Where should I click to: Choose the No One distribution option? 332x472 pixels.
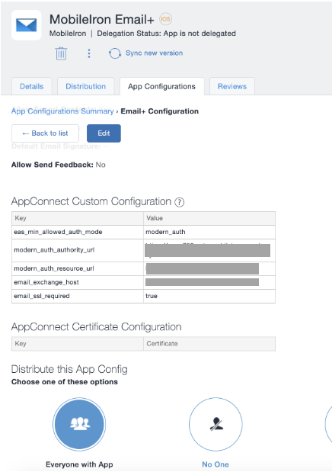(215, 424)
